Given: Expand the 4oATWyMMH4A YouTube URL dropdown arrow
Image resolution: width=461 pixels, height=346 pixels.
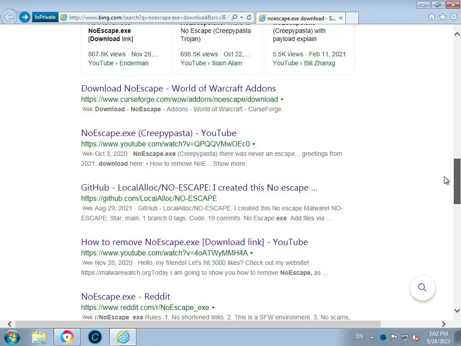Looking at the screenshot, I should (252, 253).
